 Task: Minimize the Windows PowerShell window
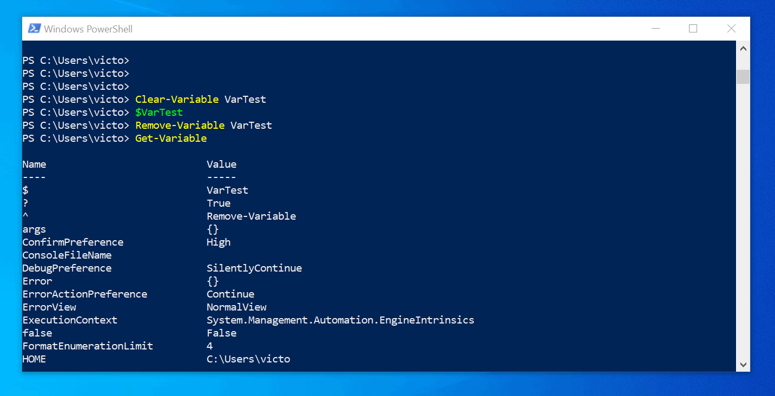(x=655, y=29)
